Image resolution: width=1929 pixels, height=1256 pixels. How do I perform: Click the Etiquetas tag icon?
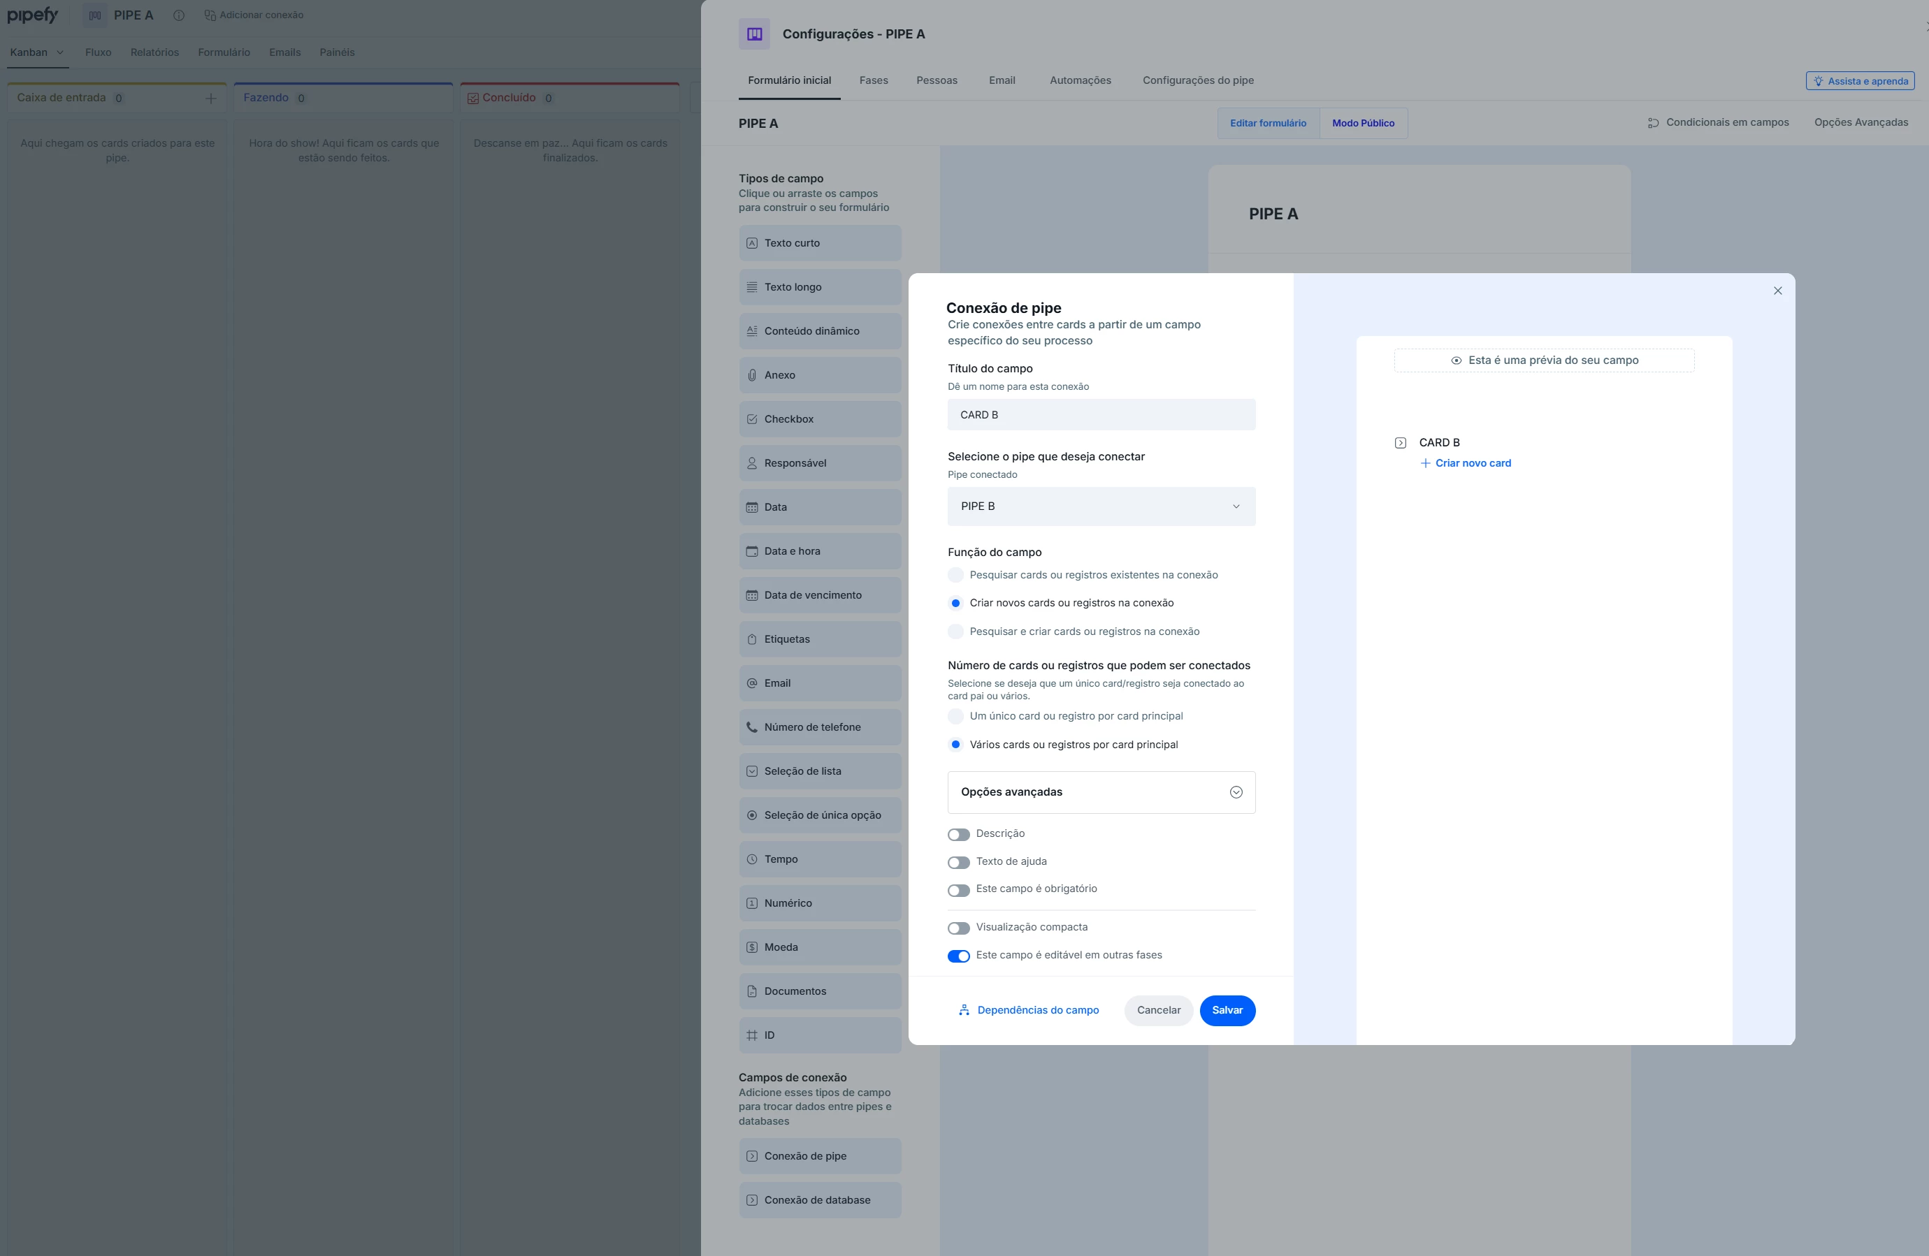[751, 639]
